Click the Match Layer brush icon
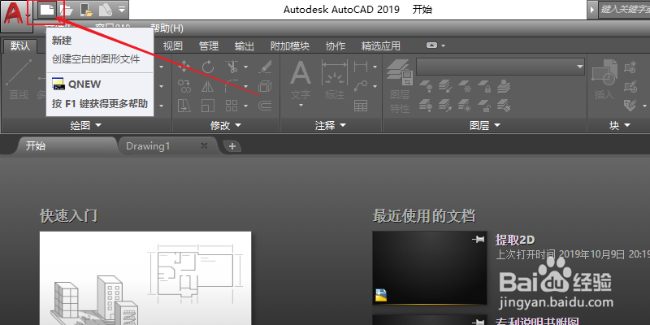 [x=504, y=106]
